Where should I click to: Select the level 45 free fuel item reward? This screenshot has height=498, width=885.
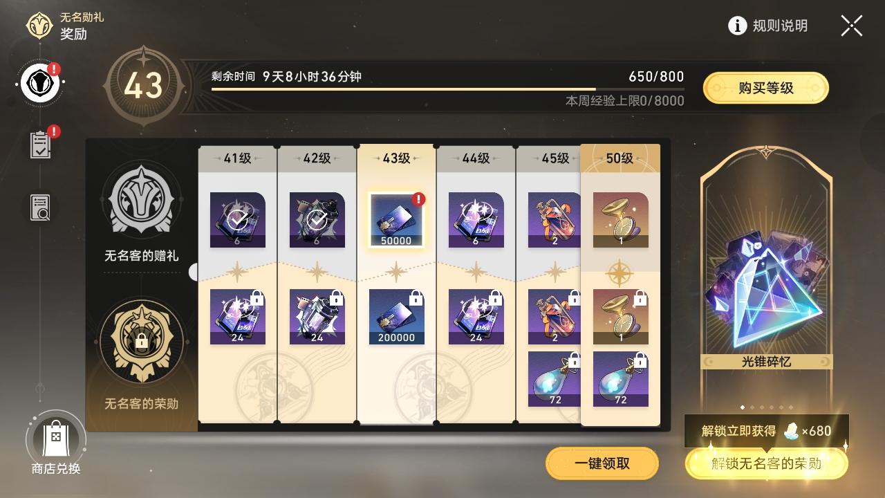(x=555, y=220)
